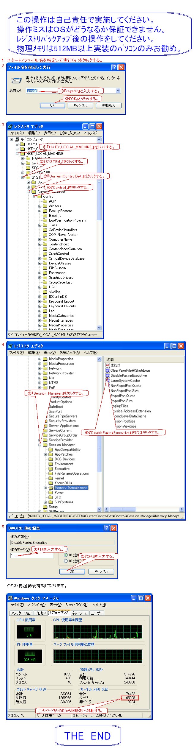Click OK in DWORD edit dialog

[x=72, y=572]
